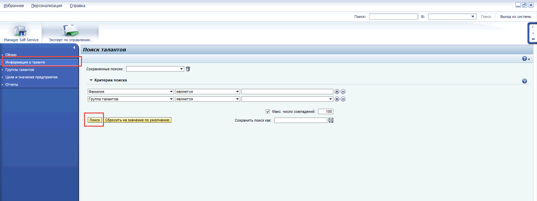Add criterion after Группа талантов row
Screen dimensions: 537x201
pos(337,99)
